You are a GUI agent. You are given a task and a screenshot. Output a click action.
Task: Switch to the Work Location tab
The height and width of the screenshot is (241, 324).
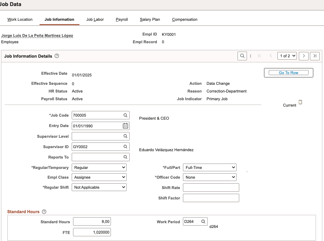(20, 19)
